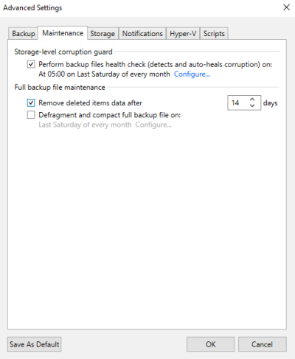Uncheck Remove deleted items data after
The width and height of the screenshot is (295, 359).
point(31,102)
